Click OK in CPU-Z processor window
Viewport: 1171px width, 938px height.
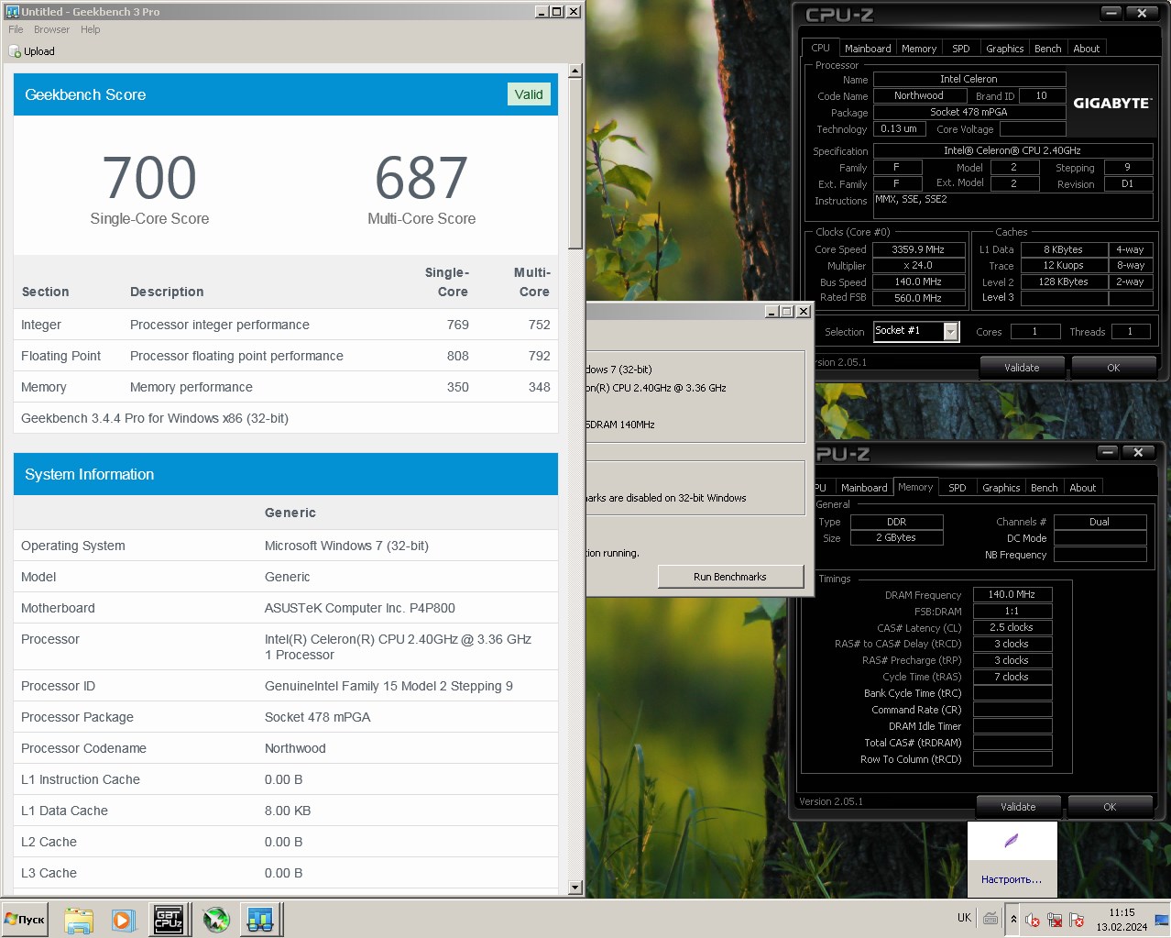1113,368
